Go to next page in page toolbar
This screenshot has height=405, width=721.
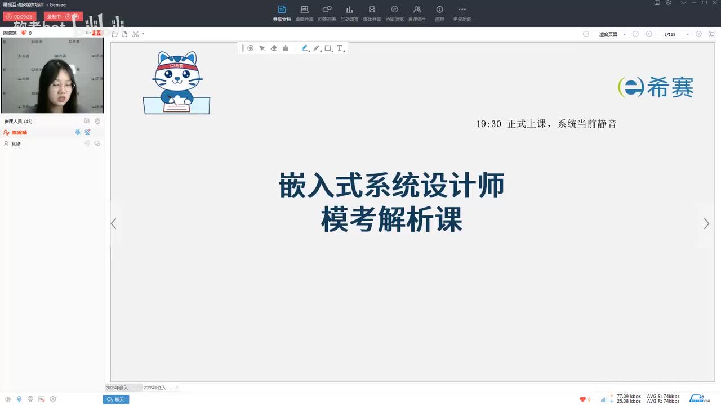698,34
